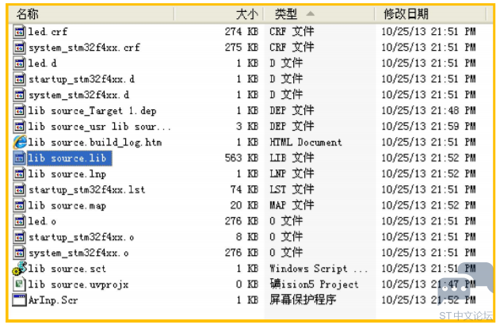Toggle the sort arrow beside 类型
The image size is (500, 328).
(x=311, y=13)
